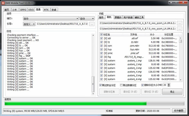Click the log panel scrollbar thumb
189x116 pixels.
[93, 84]
